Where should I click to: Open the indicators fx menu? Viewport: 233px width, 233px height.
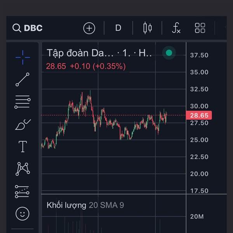[x=176, y=28]
